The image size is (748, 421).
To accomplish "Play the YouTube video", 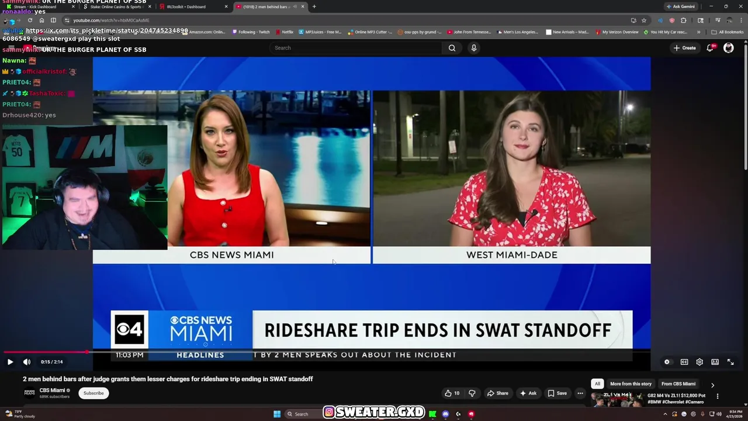I will tap(10, 362).
